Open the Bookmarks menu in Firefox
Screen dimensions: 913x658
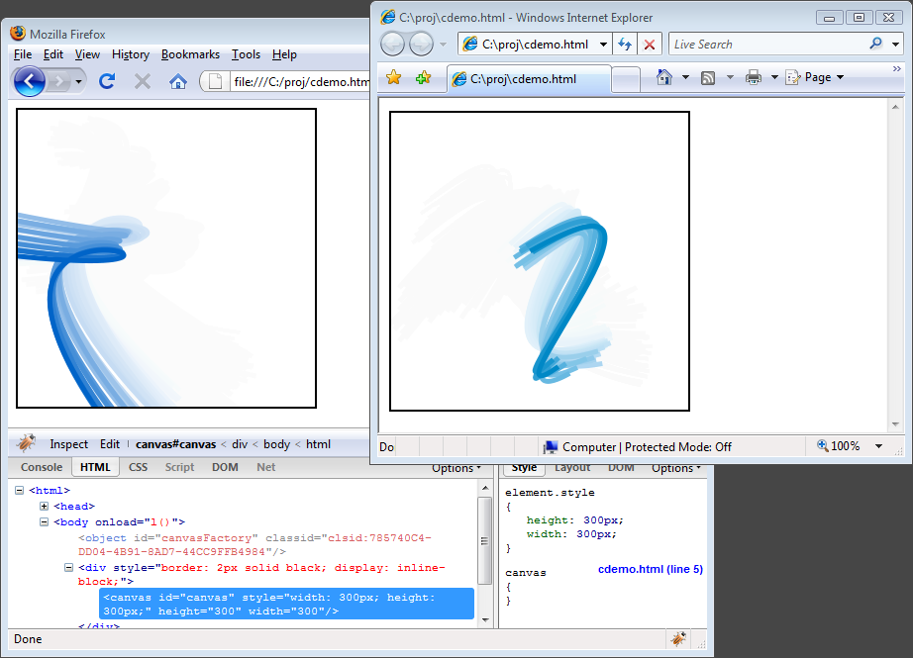(190, 54)
